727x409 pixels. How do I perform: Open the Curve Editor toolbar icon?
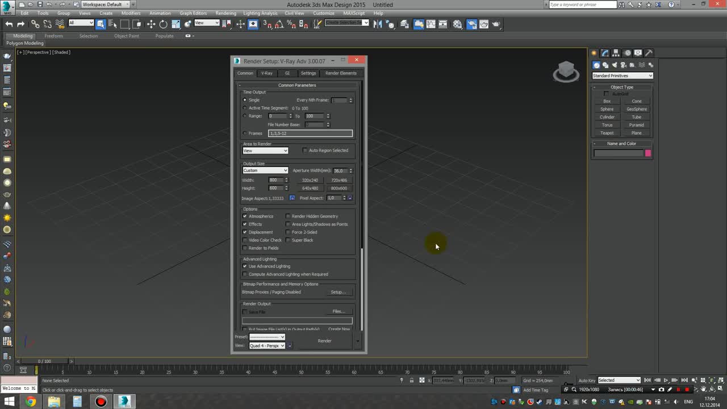[431, 24]
